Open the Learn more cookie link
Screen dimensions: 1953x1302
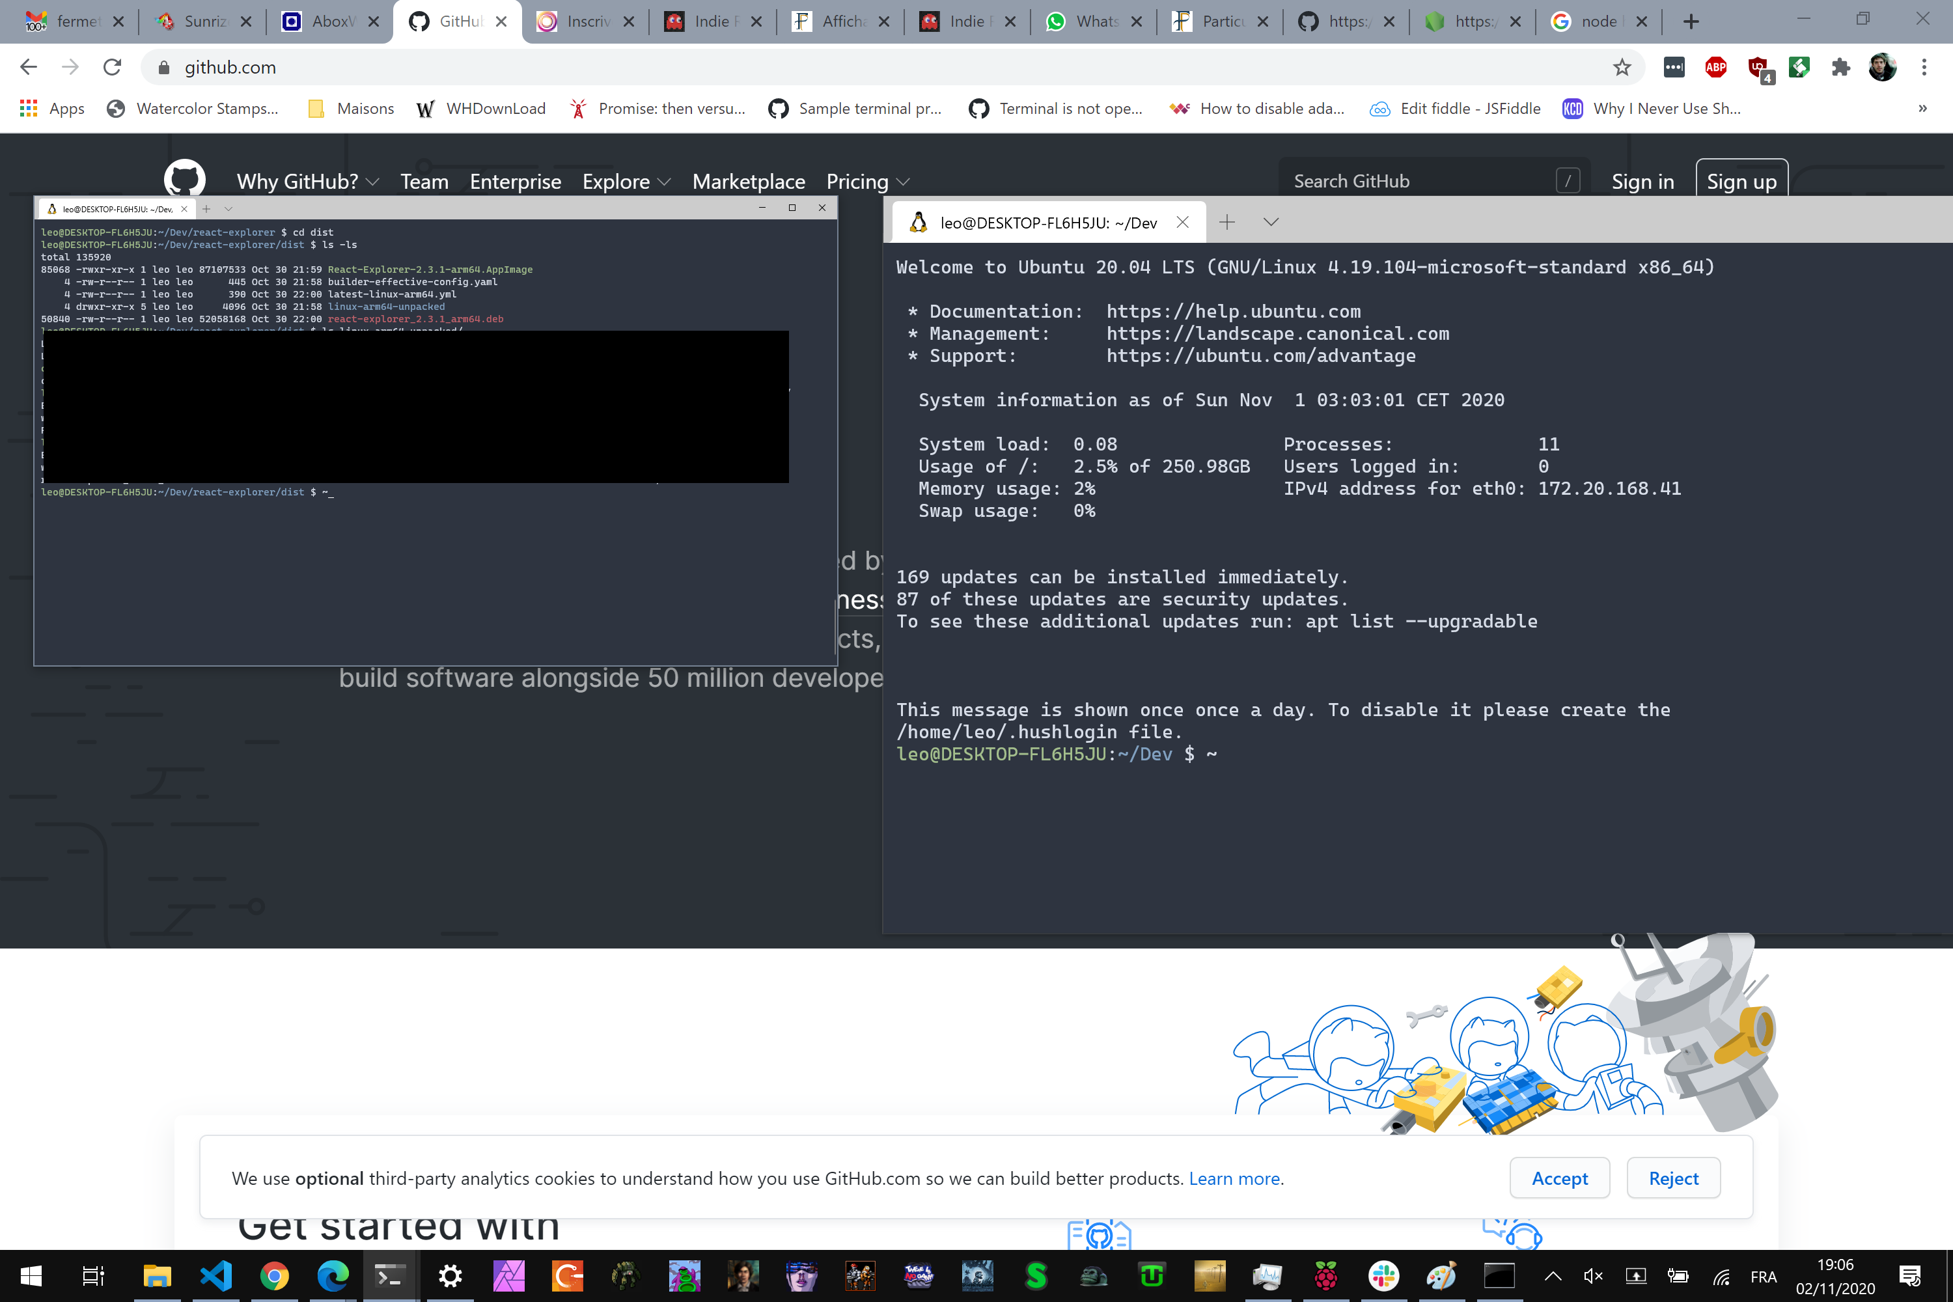[x=1234, y=1178]
